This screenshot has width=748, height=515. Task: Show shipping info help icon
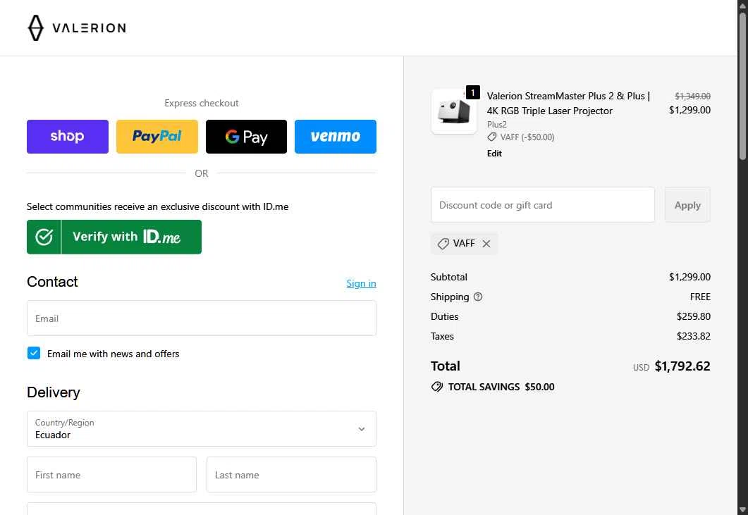(x=478, y=297)
